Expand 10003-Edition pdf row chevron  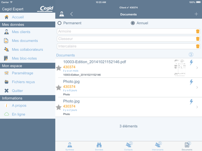[x=197, y=68]
